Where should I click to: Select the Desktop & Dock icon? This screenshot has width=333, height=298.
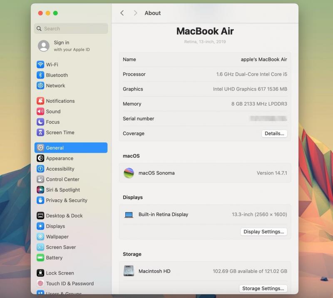tap(40, 216)
